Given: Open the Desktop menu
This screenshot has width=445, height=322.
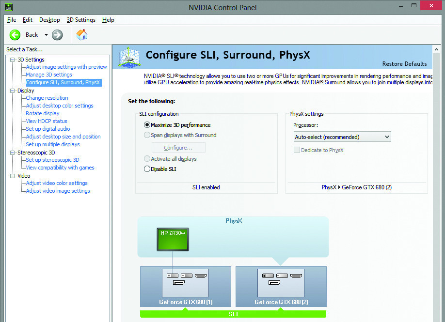Looking at the screenshot, I should click(49, 20).
